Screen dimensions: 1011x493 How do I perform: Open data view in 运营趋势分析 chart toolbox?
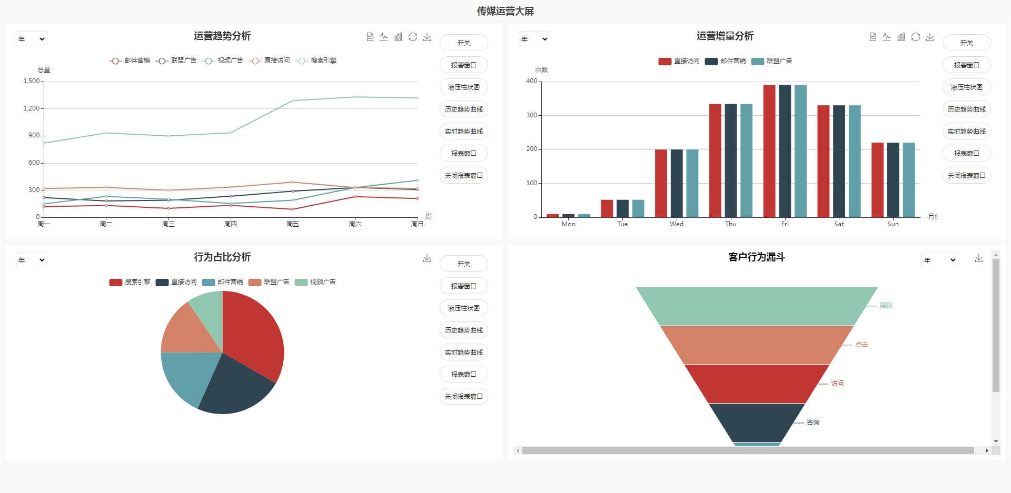tap(370, 37)
